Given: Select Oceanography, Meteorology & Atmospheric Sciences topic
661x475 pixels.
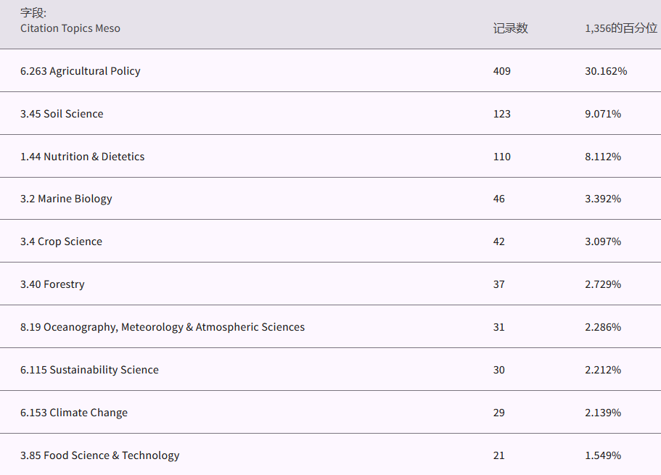Looking at the screenshot, I should (x=163, y=327).
